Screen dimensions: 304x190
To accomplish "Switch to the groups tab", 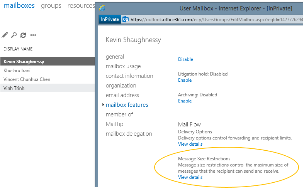I will pyautogui.click(x=51, y=6).
